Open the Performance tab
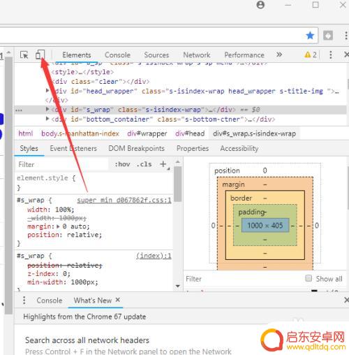 (244, 55)
